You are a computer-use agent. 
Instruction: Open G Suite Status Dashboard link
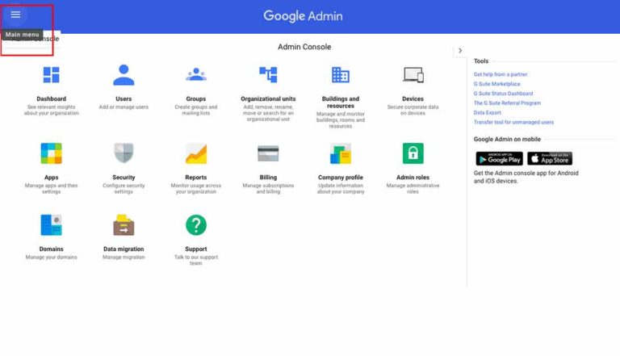504,94
